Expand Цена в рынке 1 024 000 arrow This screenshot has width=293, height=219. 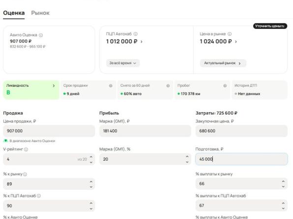coord(236,42)
